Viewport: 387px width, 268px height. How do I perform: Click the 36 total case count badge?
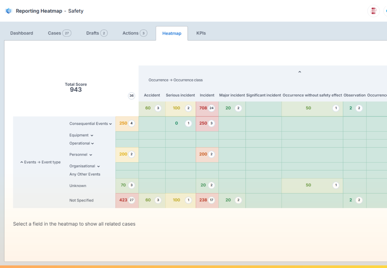coord(131,96)
